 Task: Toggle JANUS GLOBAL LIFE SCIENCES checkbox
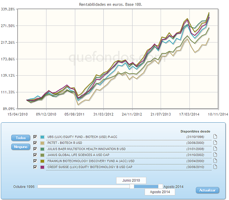35,155
